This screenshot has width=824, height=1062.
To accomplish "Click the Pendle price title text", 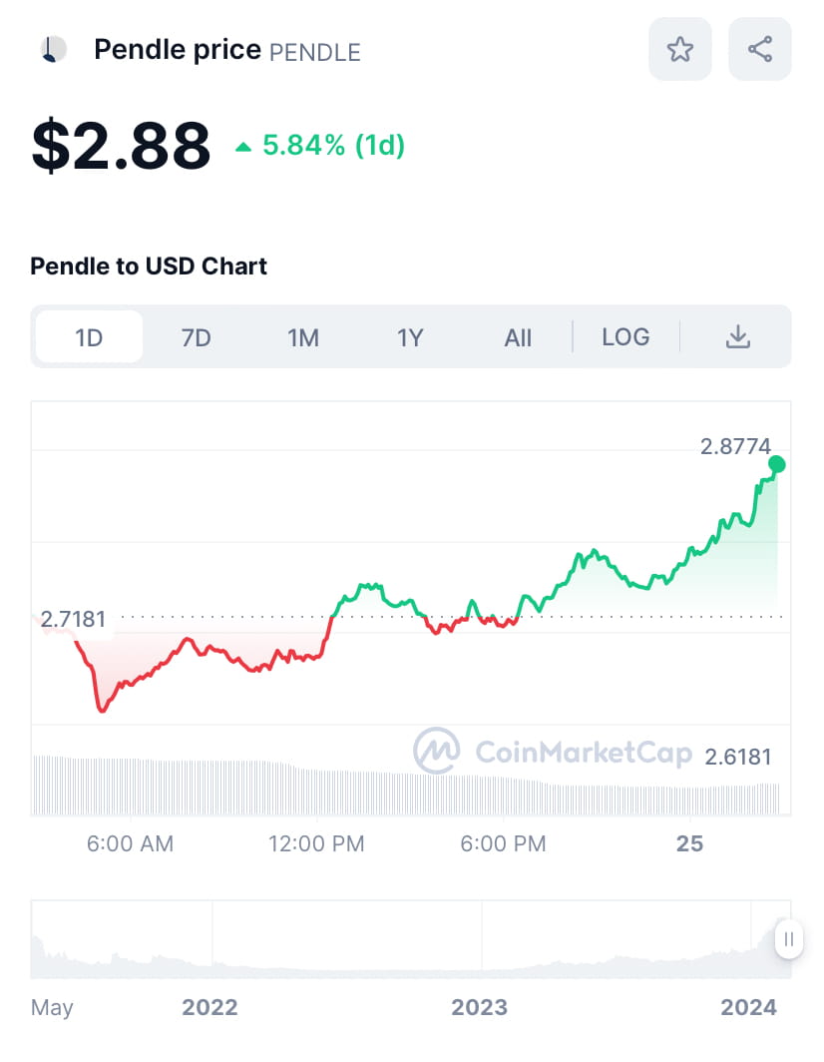I will (x=177, y=49).
